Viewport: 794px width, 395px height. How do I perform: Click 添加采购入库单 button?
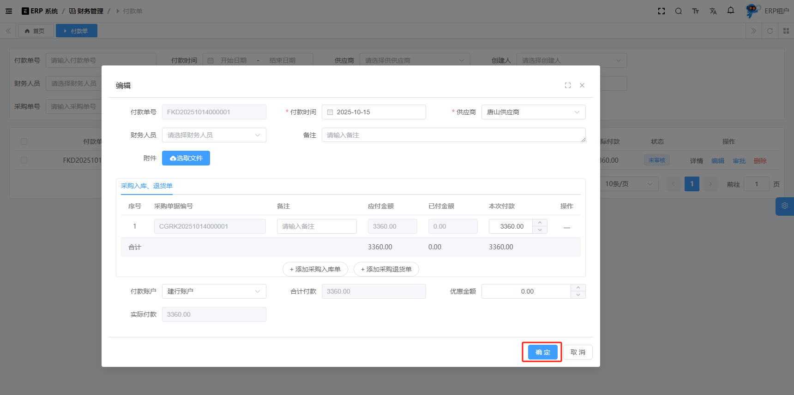pos(315,269)
